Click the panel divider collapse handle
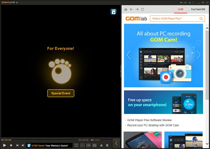210x149 pixels. (x=121, y=71)
